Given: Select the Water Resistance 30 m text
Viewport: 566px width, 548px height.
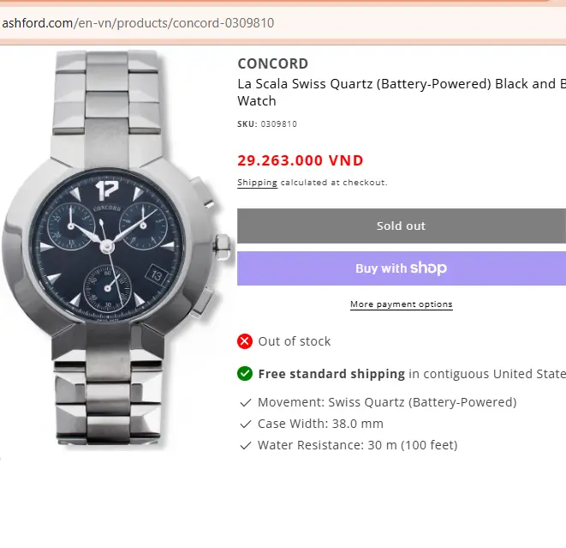Looking at the screenshot, I should (x=357, y=445).
